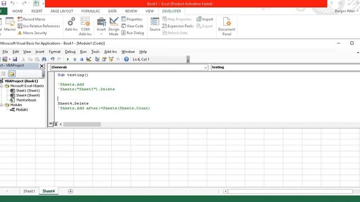Run the macro with play icon
Viewport: 360px width, 202px height.
(x=67, y=59)
